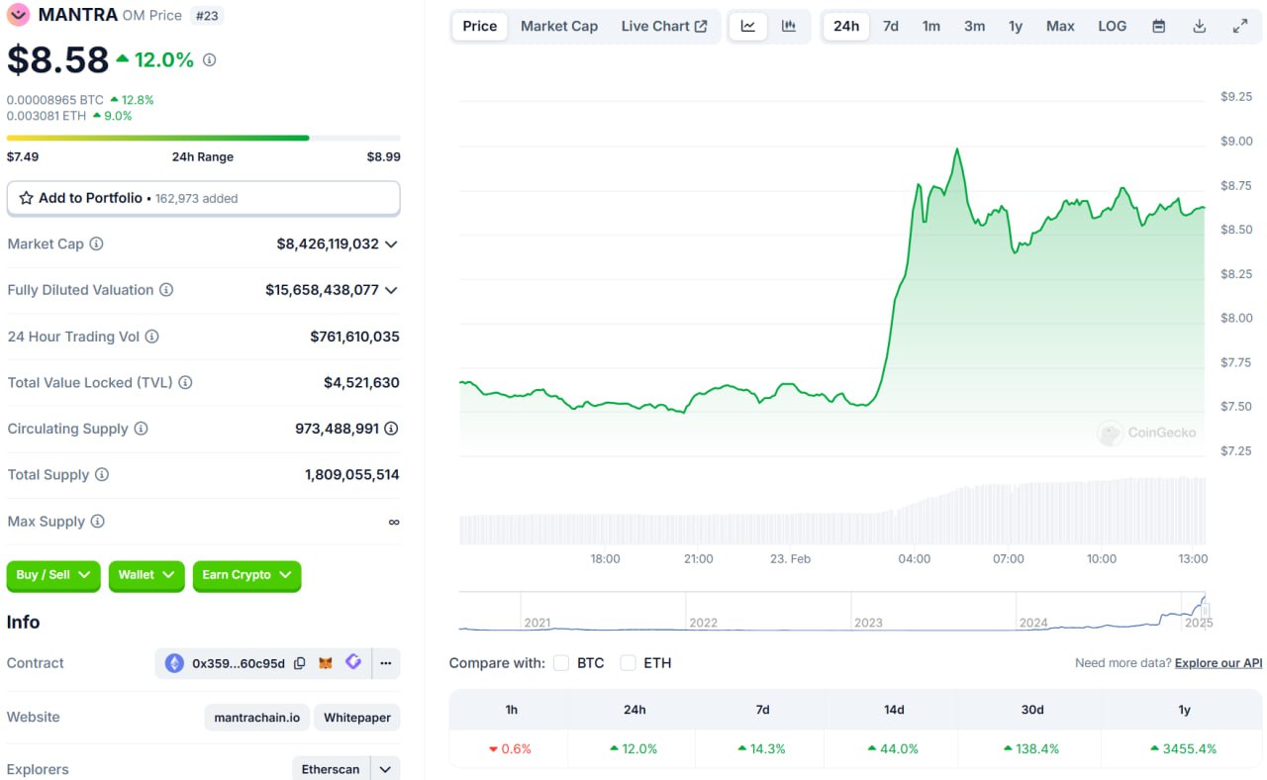Click the MANTRA coin logo icon
The width and height of the screenshot is (1267, 780).
(x=18, y=15)
